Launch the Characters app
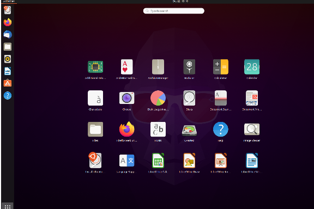This screenshot has width=314, height=209. [x=95, y=98]
